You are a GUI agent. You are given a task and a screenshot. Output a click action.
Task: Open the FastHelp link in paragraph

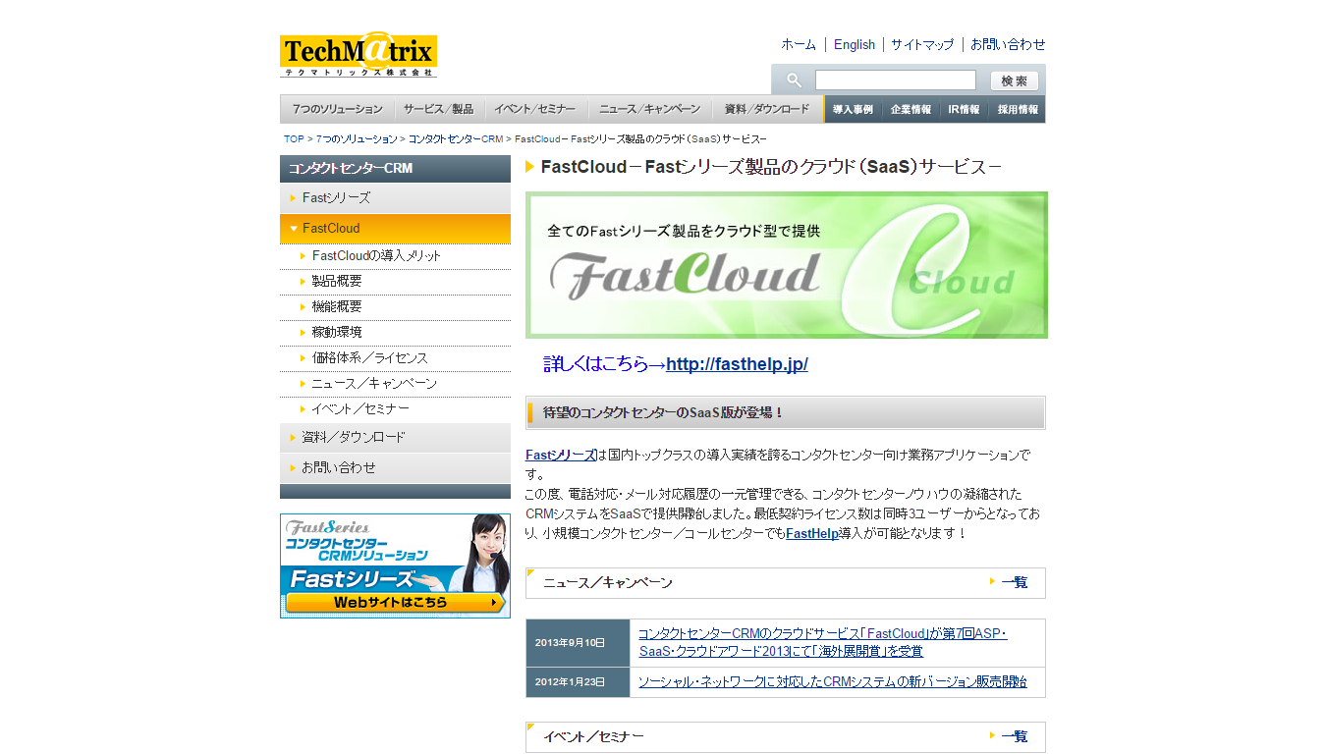[x=811, y=533]
